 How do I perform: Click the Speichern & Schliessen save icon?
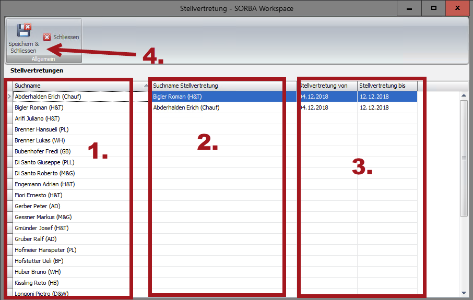(23, 30)
